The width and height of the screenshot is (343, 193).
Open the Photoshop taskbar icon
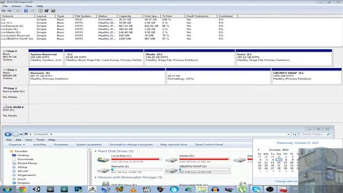click(x=78, y=189)
